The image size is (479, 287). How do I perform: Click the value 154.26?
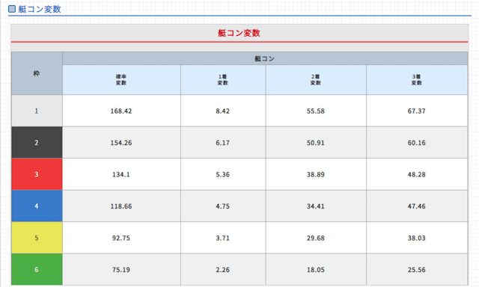pos(121,143)
